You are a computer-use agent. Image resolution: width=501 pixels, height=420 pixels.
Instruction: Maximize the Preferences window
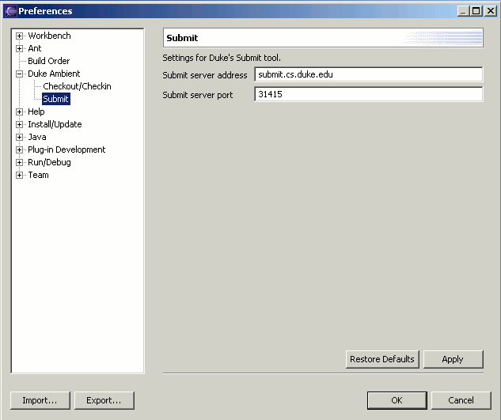[476, 11]
